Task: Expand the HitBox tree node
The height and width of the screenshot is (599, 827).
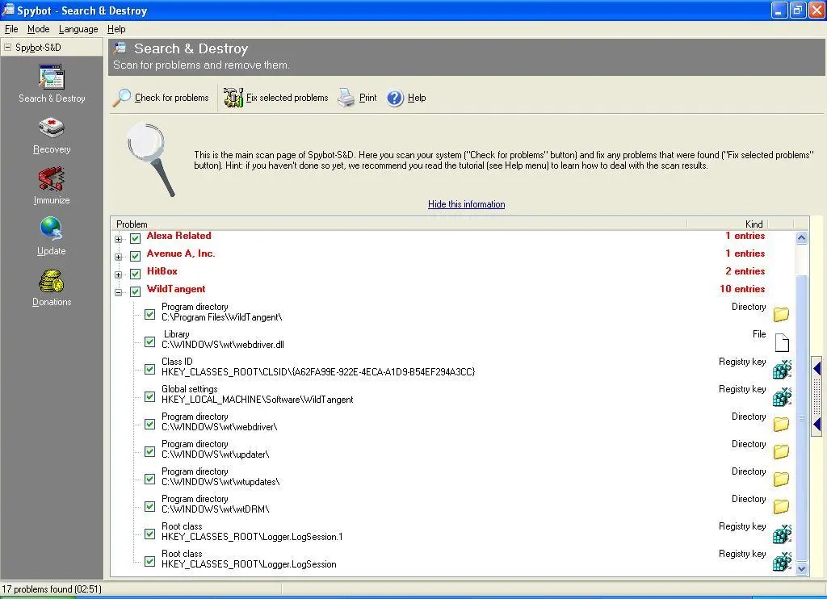Action: pos(118,274)
